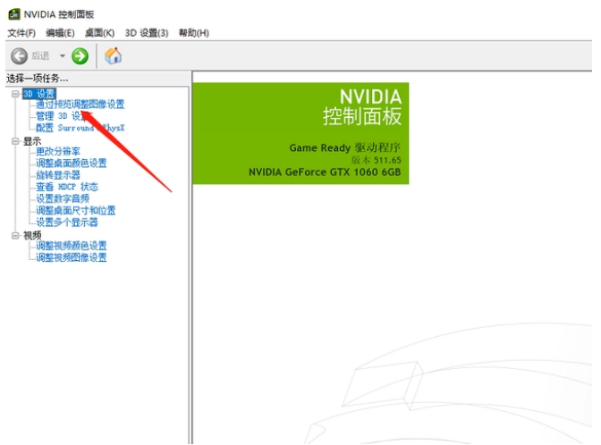This screenshot has height=445, width=601.
Task: Click the NVIDIA GeForce GTX 1060 6GB text
Action: pyautogui.click(x=325, y=172)
